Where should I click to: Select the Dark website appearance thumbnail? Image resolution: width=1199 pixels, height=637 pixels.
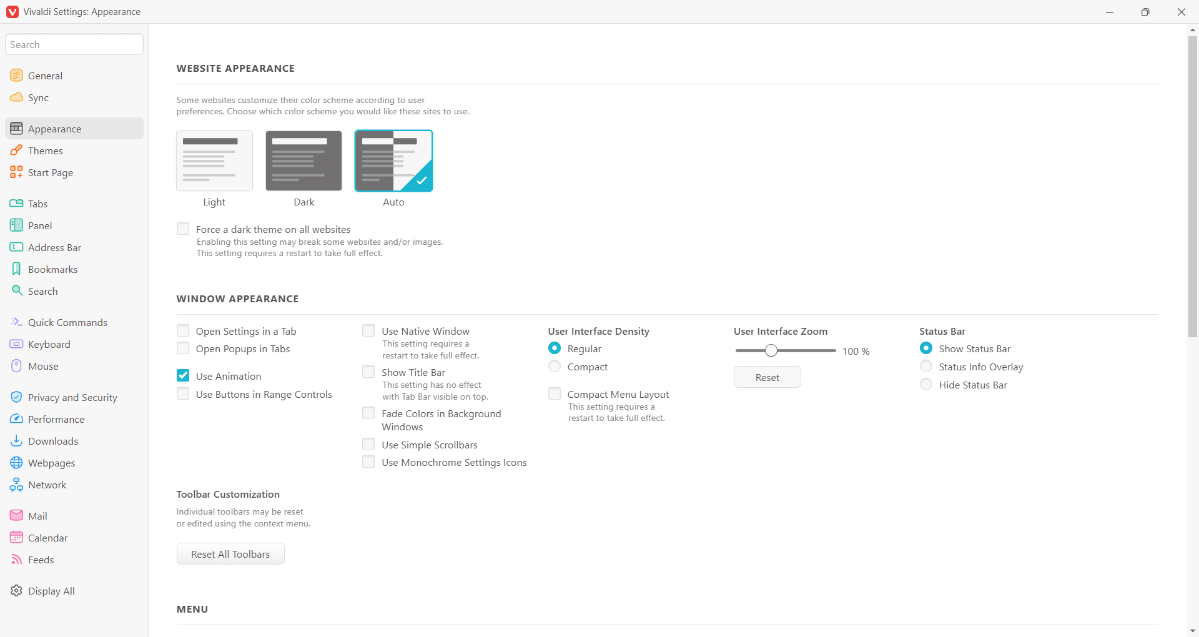pyautogui.click(x=303, y=161)
